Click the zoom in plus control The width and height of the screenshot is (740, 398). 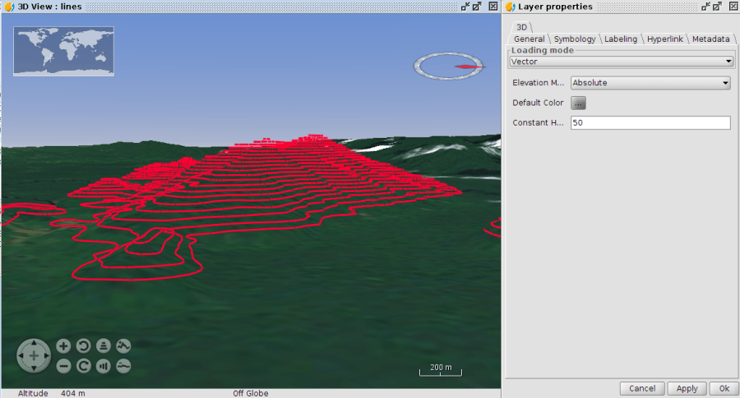coord(63,346)
